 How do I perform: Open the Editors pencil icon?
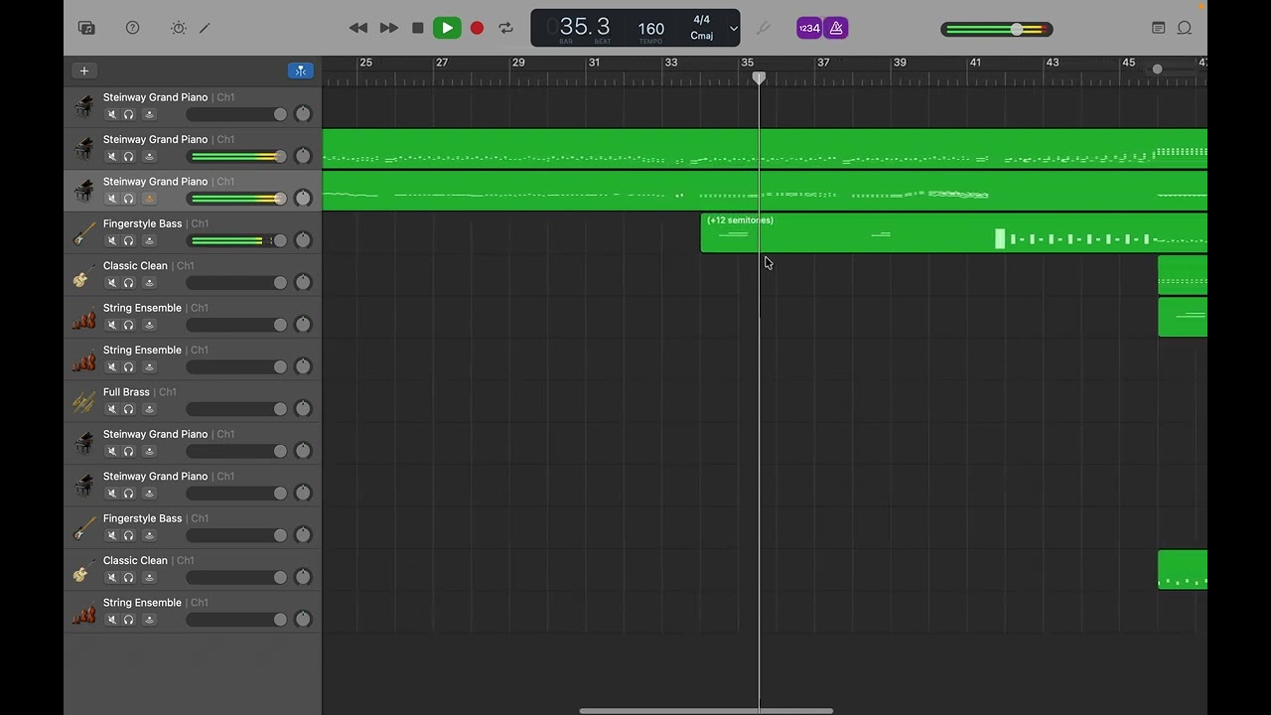[x=205, y=28]
